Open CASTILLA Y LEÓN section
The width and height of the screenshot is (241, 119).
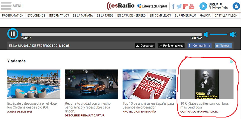click(226, 15)
